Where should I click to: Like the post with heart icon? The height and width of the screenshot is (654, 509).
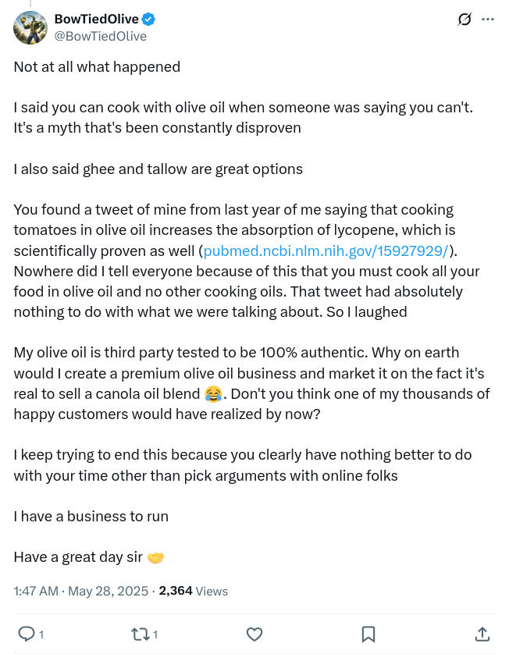coord(255,634)
